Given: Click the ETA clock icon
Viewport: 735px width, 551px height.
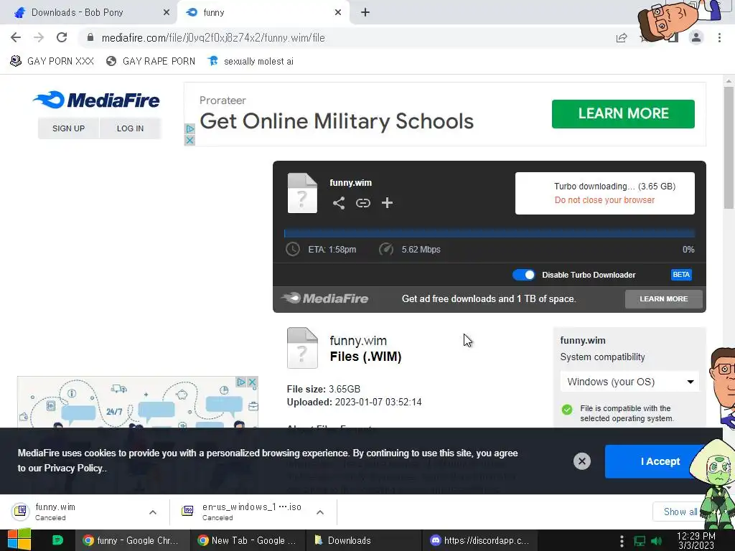Looking at the screenshot, I should [293, 249].
